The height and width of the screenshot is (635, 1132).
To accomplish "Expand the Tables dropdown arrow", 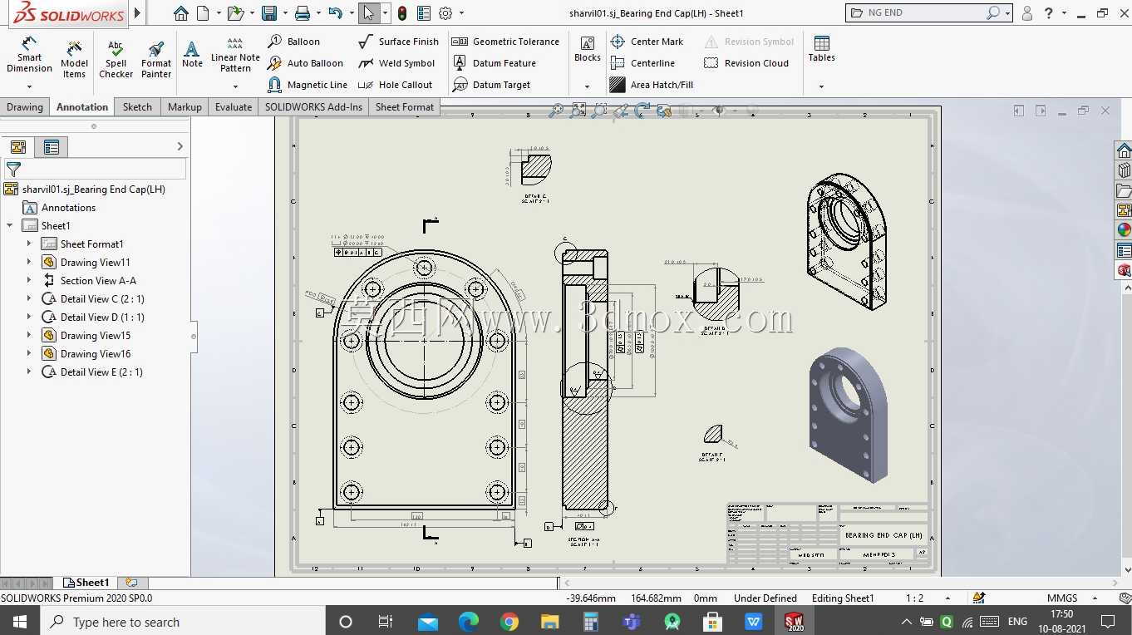I will pos(821,86).
